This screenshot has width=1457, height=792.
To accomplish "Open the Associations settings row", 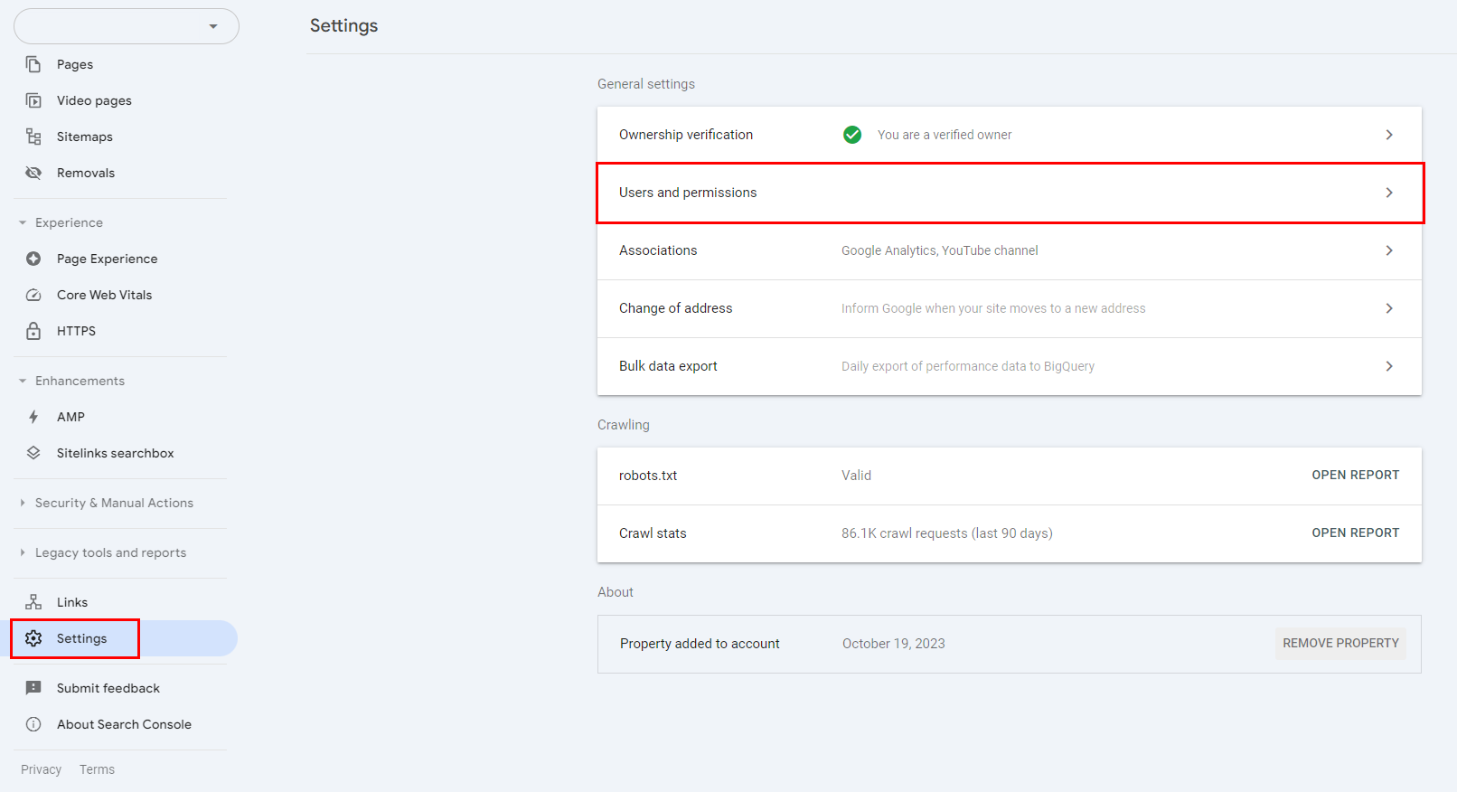I will (1009, 250).
